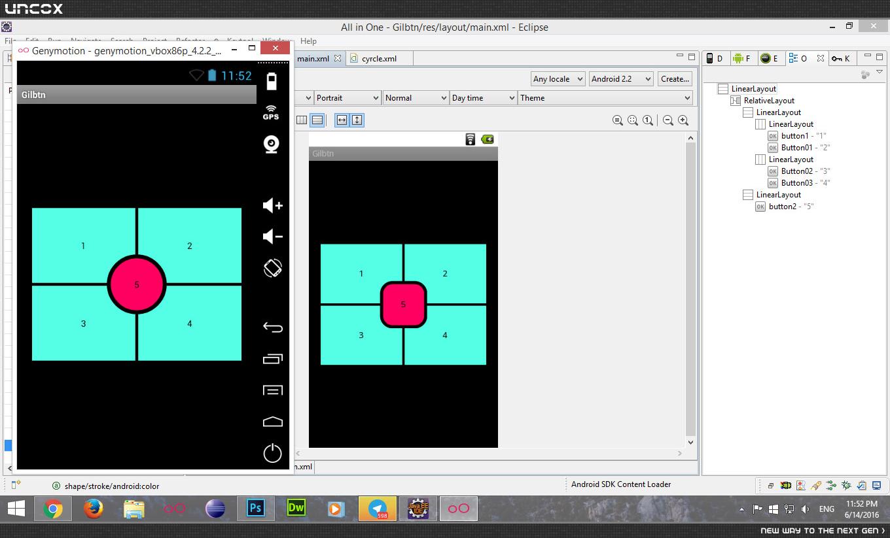890x538 pixels.
Task: Switch to the K view tab
Action: (x=840, y=59)
